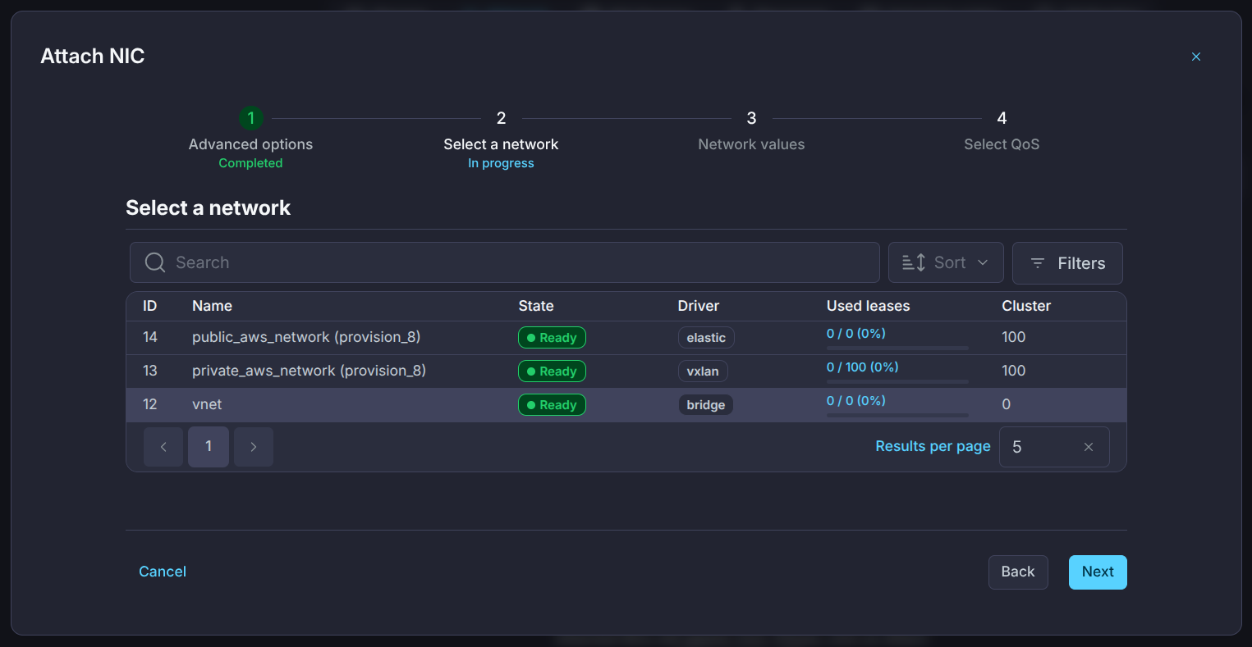Select the private_aws_network (provision_8) row
Image resolution: width=1252 pixels, height=647 pixels.
[626, 371]
